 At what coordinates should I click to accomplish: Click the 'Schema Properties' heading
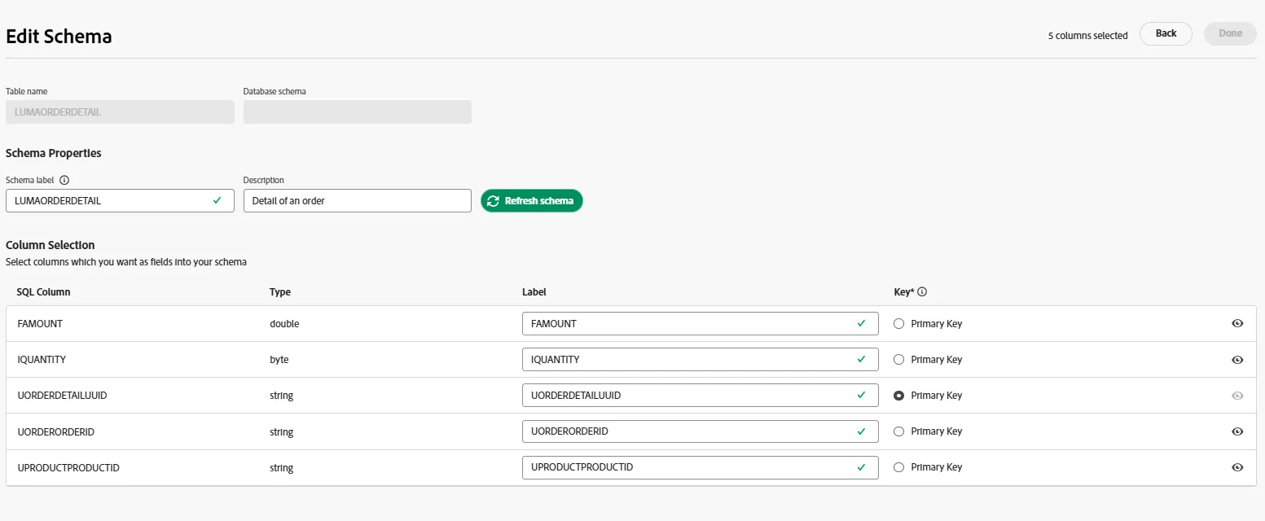pos(54,153)
